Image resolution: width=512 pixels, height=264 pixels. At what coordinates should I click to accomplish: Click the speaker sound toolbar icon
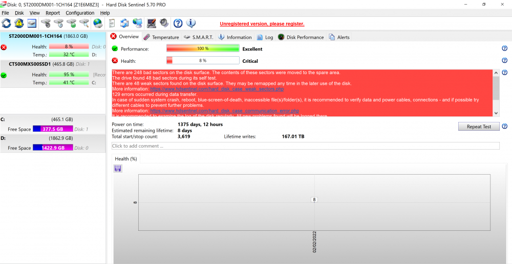[164, 23]
